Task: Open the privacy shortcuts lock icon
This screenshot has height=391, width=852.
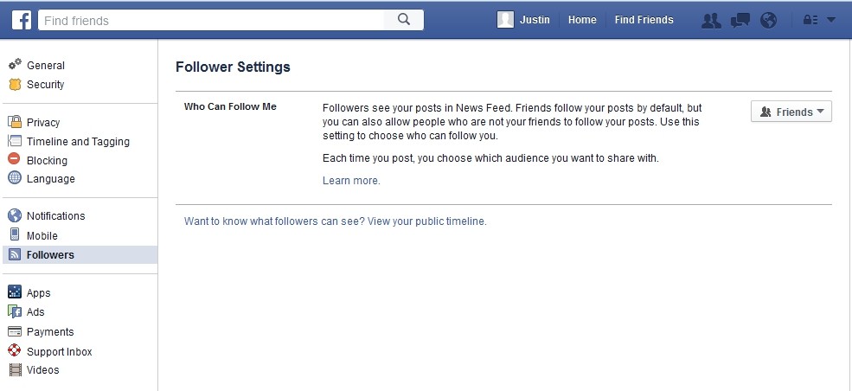Action: point(810,20)
